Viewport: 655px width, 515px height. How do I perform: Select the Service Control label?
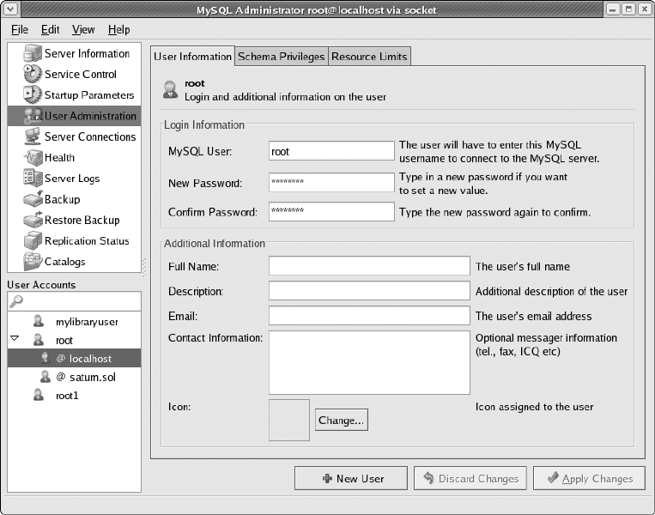(80, 74)
